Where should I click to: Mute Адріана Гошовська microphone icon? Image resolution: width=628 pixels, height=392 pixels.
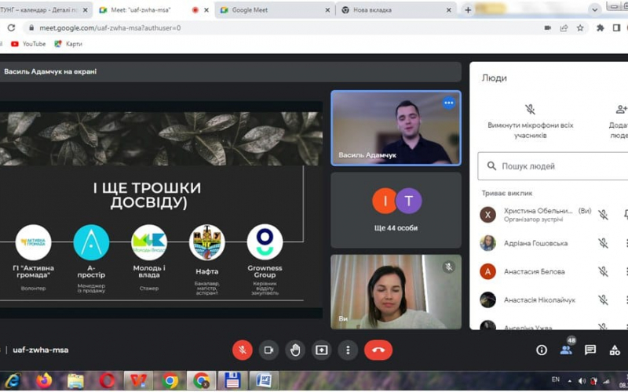click(x=603, y=243)
